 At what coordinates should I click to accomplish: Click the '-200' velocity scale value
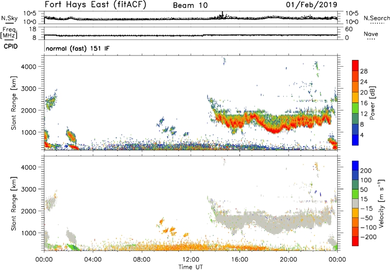[368, 237]
